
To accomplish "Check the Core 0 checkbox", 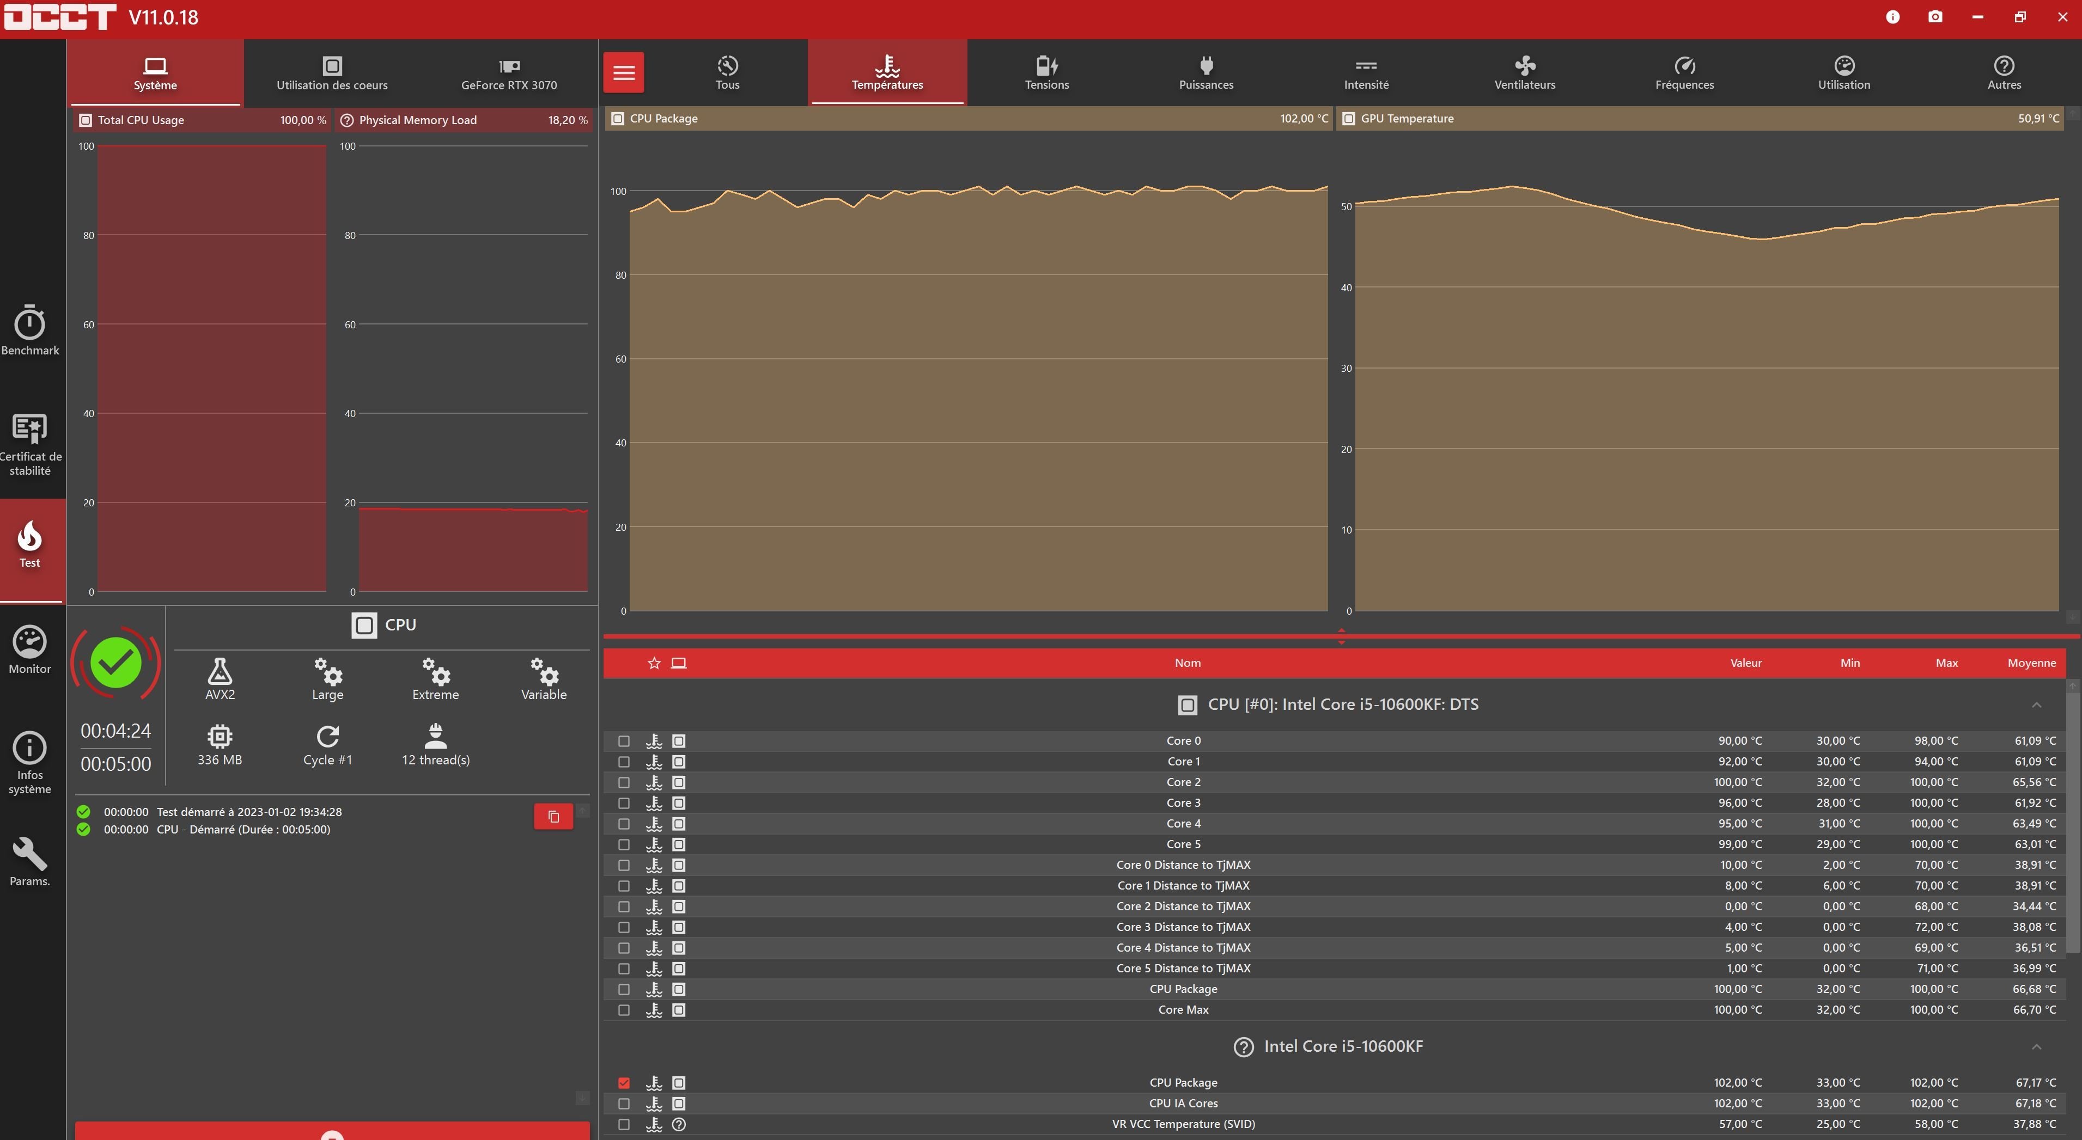I will pyautogui.click(x=623, y=741).
